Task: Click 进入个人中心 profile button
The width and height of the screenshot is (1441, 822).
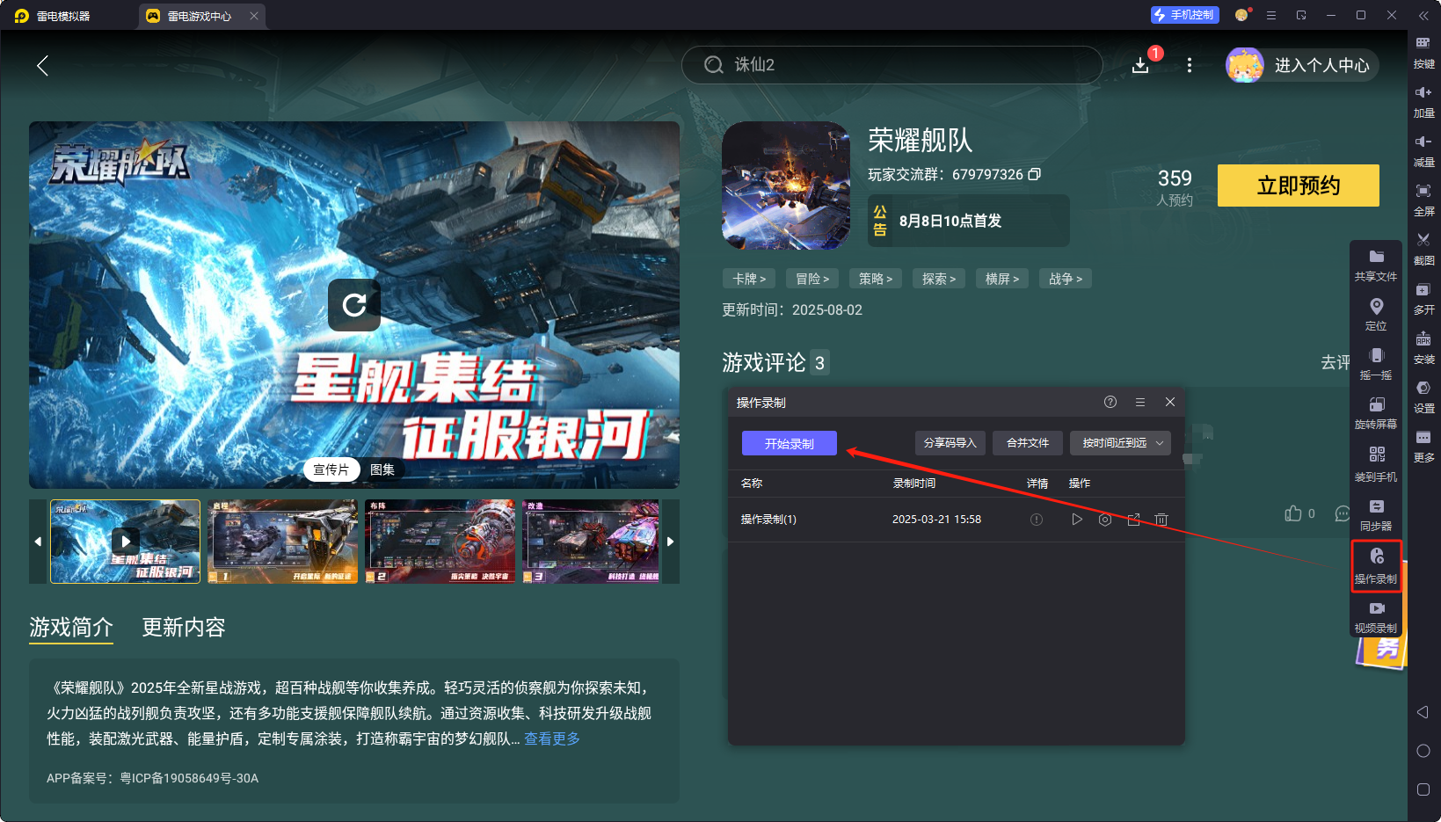Action: [1303, 65]
